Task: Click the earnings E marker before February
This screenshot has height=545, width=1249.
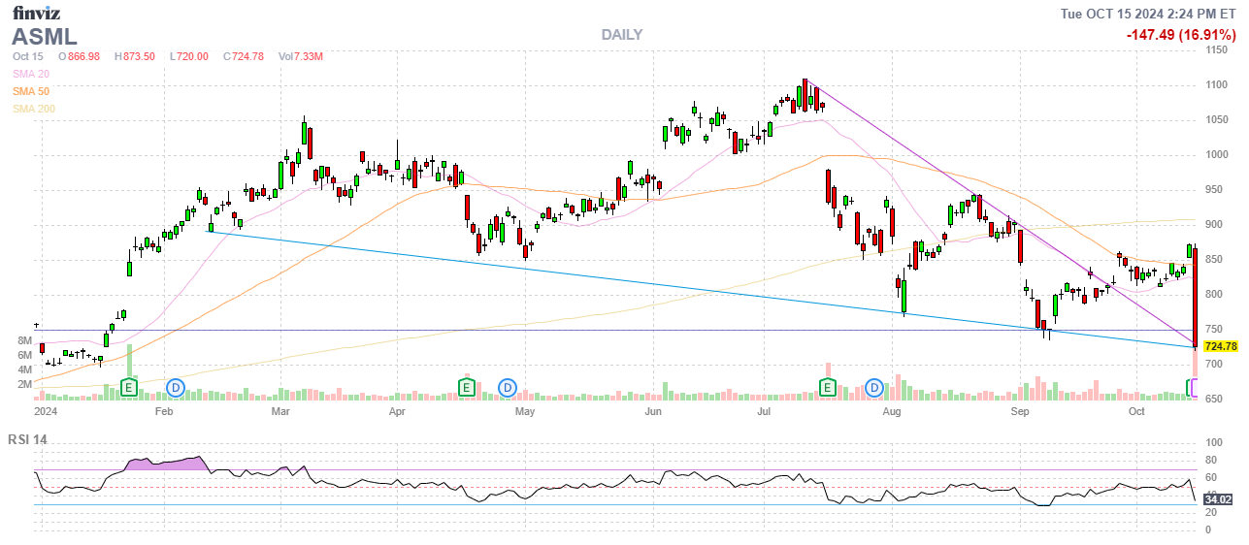Action: (x=128, y=388)
